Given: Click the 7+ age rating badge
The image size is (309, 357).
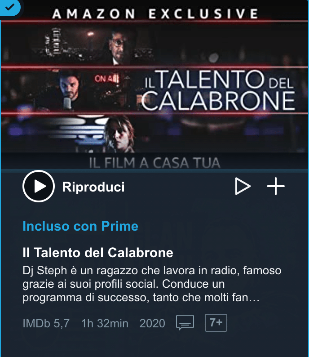Looking at the screenshot, I should click(x=216, y=323).
